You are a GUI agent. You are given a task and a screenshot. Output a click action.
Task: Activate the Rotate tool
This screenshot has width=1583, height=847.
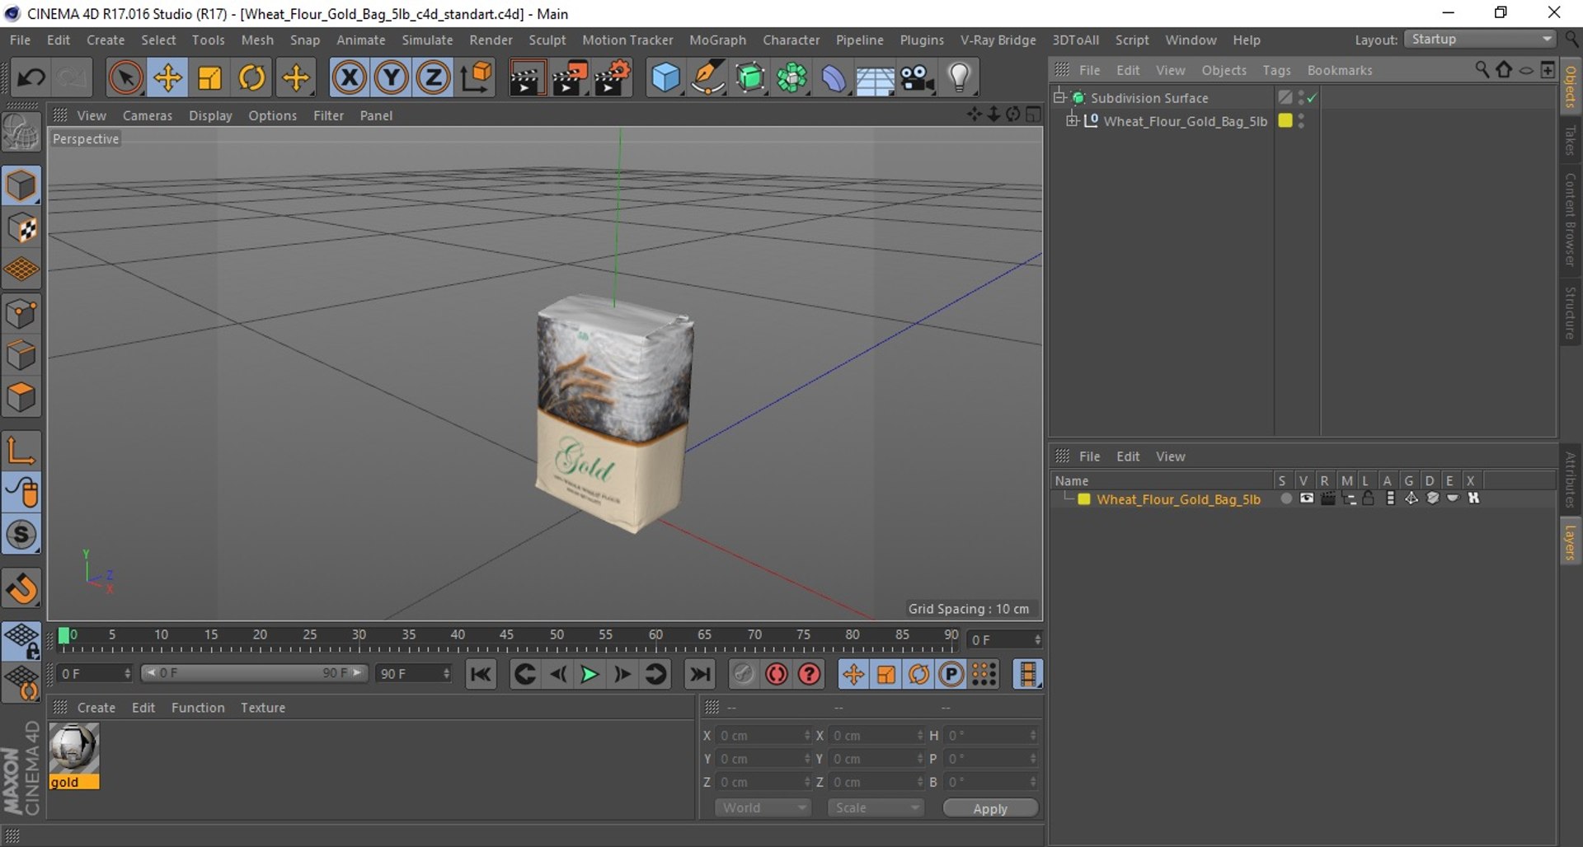click(252, 78)
